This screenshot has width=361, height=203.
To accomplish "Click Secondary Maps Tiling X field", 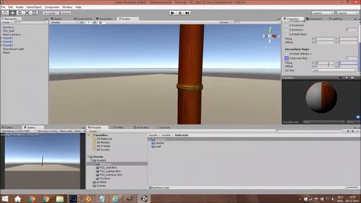I will [x=324, y=63].
